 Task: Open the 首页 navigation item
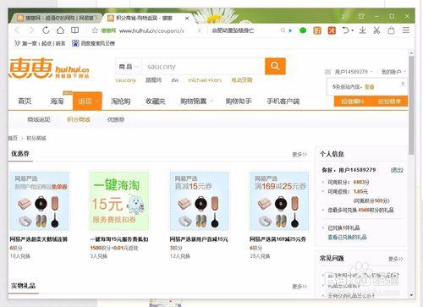tap(25, 101)
